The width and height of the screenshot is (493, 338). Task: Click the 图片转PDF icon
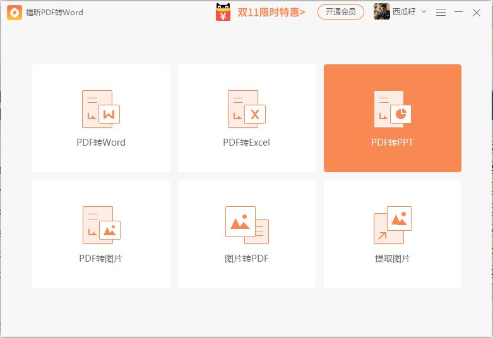click(247, 225)
